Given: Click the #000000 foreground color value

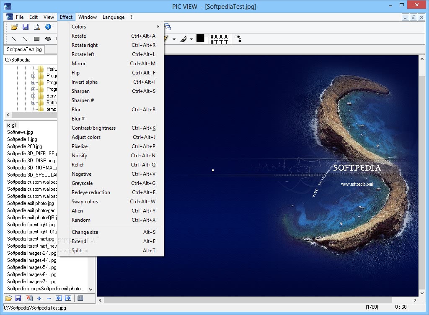Looking at the screenshot, I should click(x=220, y=37).
